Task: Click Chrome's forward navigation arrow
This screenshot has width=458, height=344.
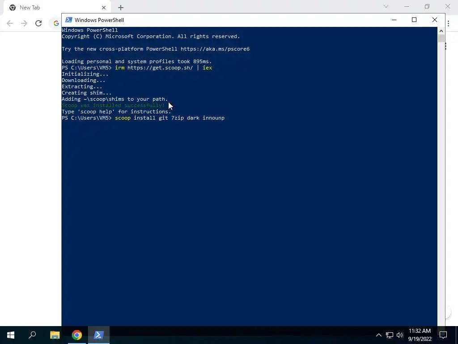Action: [24, 23]
